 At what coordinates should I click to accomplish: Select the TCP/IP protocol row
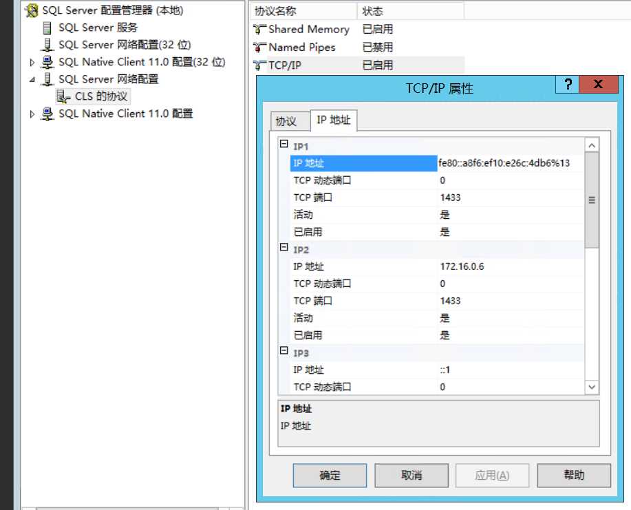click(357, 65)
